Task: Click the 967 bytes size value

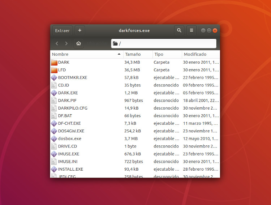Action: point(134,101)
